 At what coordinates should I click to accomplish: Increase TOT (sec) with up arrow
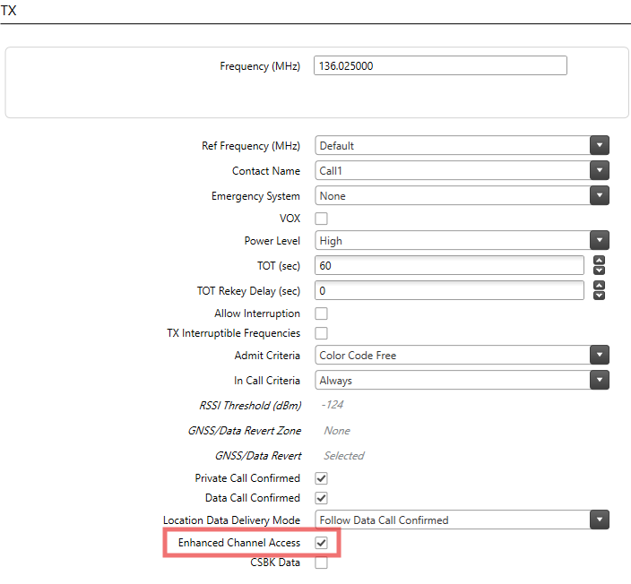(x=600, y=261)
